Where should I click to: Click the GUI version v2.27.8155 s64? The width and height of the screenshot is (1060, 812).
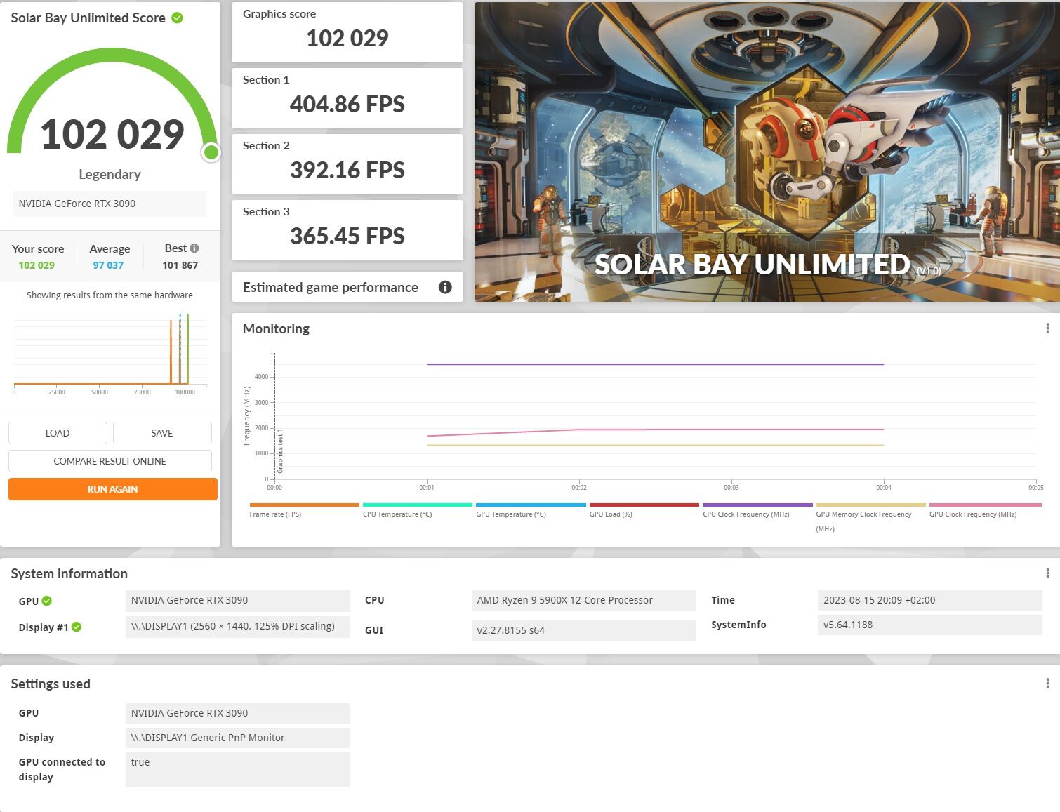583,630
